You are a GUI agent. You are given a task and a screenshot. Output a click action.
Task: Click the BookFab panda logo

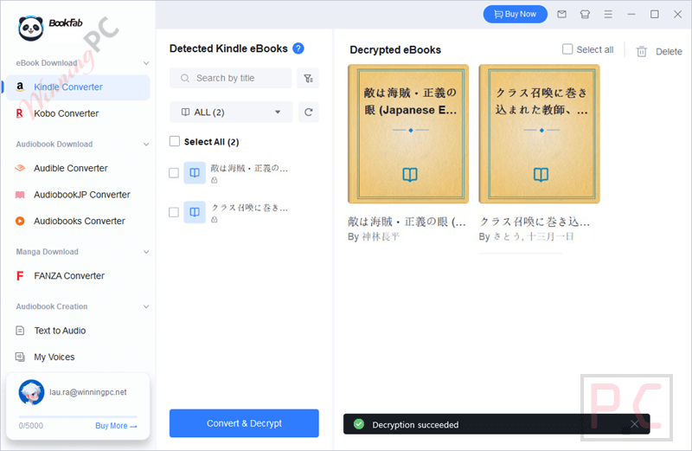pyautogui.click(x=31, y=29)
